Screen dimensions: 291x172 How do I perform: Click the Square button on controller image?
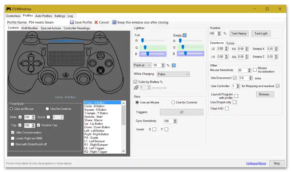pos(92,64)
